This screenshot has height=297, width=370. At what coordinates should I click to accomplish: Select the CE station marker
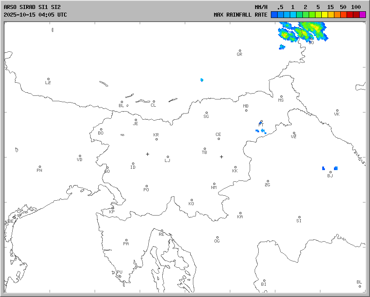point(219,138)
